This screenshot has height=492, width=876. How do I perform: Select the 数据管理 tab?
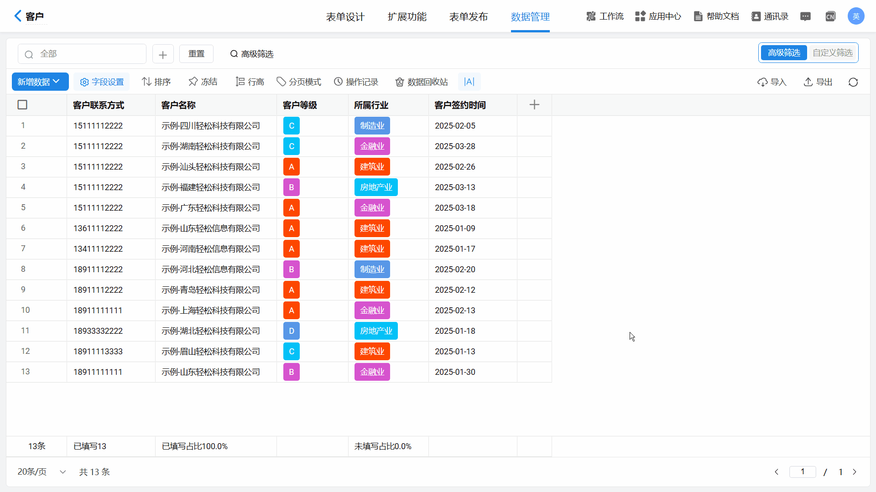[x=530, y=17]
